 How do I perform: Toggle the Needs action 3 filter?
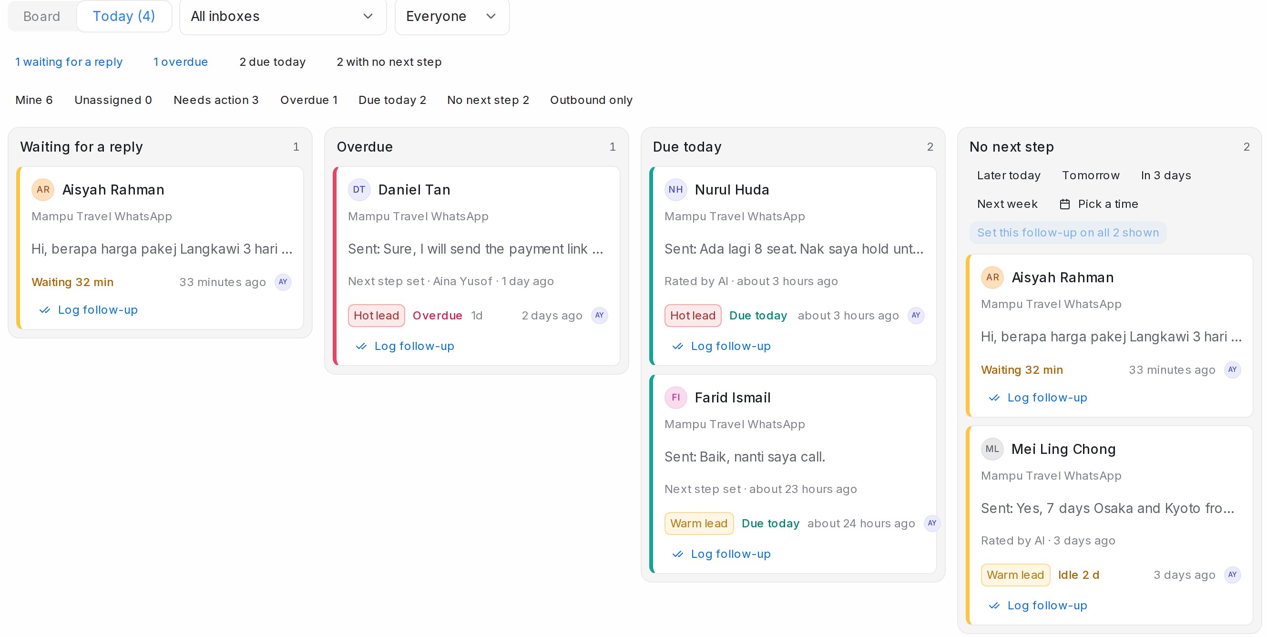[216, 100]
